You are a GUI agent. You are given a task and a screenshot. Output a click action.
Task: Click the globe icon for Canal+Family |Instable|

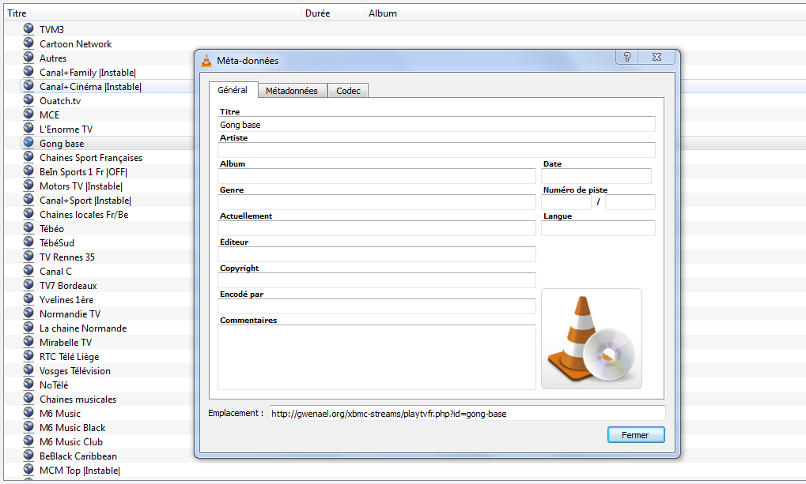(x=28, y=71)
